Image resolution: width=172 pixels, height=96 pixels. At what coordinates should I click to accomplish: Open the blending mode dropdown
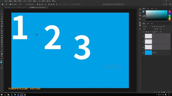point(148,29)
